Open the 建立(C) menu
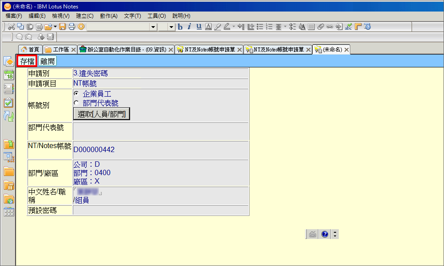Image resolution: width=444 pixels, height=266 pixels. coord(85,16)
